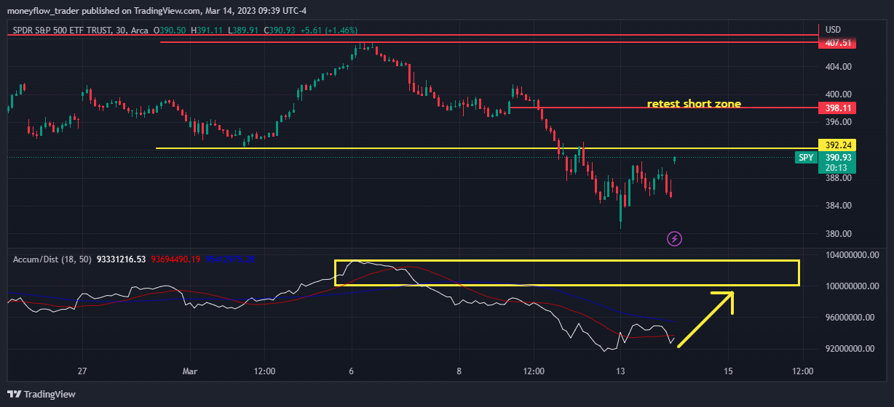894x407 pixels.
Task: Click the 20:13 countdown timer label
Action: click(835, 168)
